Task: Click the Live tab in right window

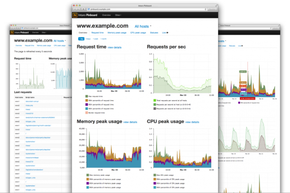Action: (x=240, y=45)
